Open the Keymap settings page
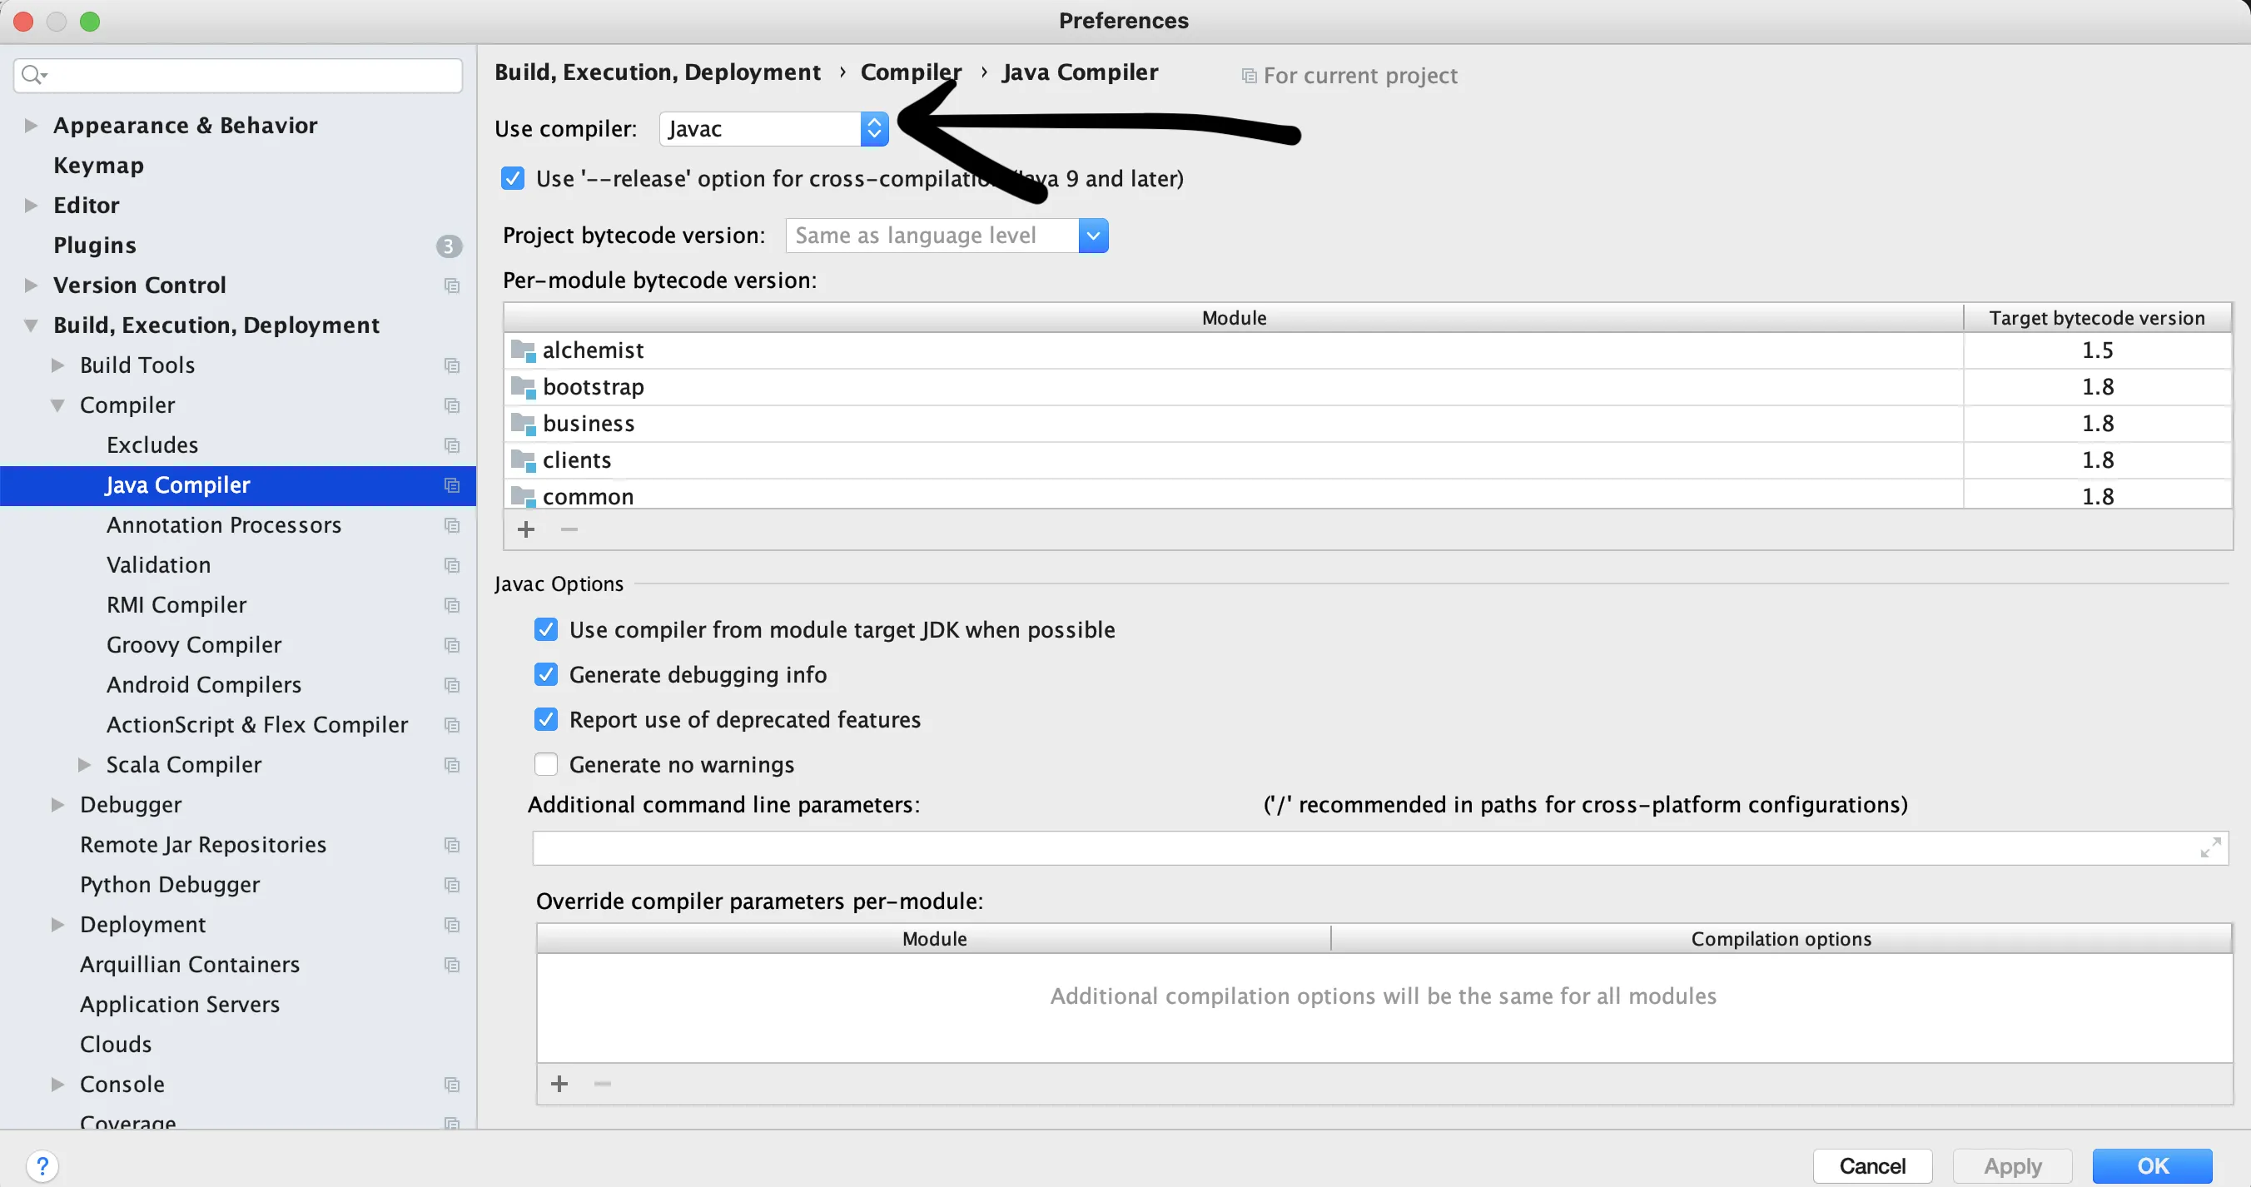2251x1187 pixels. [99, 165]
